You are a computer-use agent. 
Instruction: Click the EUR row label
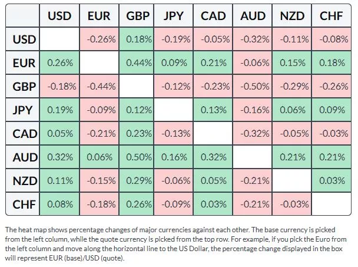click(25, 62)
